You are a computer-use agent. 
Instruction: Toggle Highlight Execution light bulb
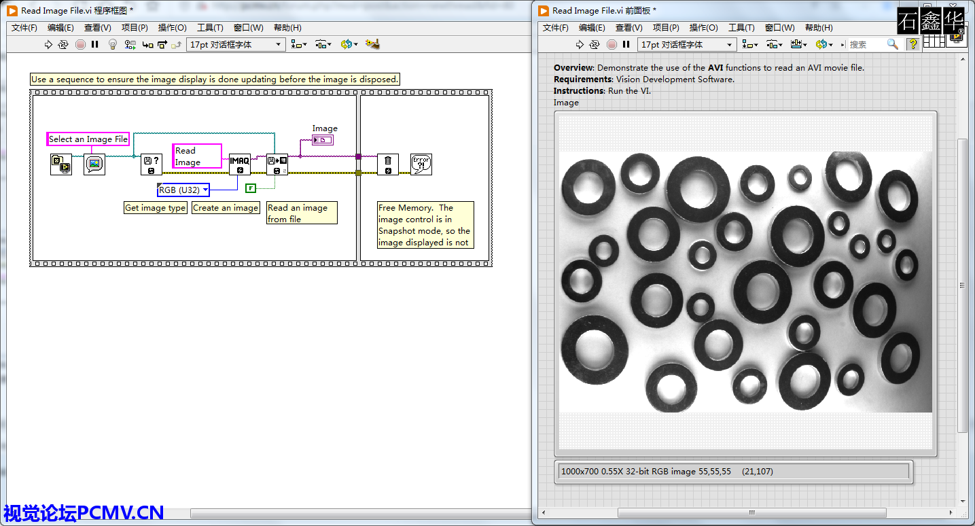113,44
